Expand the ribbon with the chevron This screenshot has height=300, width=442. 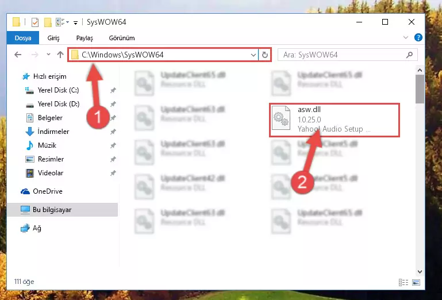[406, 37]
